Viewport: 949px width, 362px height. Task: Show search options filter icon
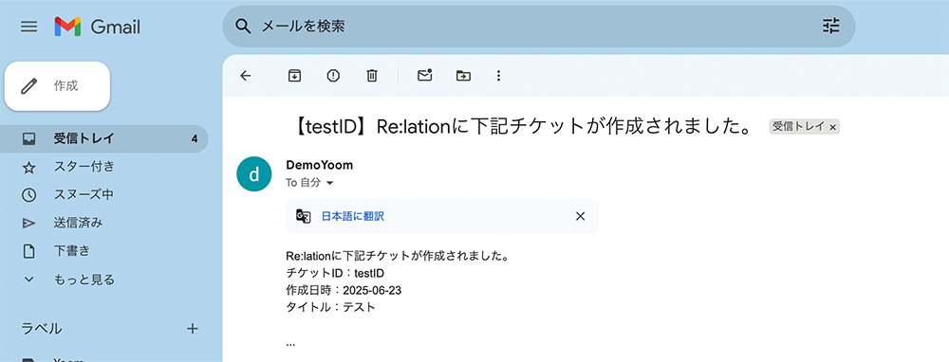(831, 26)
